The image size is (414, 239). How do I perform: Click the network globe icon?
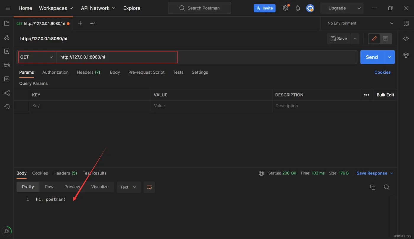click(x=261, y=173)
